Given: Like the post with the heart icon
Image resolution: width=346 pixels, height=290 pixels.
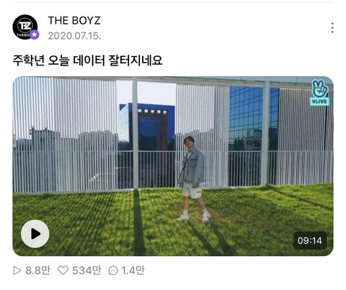Looking at the screenshot, I should (63, 271).
